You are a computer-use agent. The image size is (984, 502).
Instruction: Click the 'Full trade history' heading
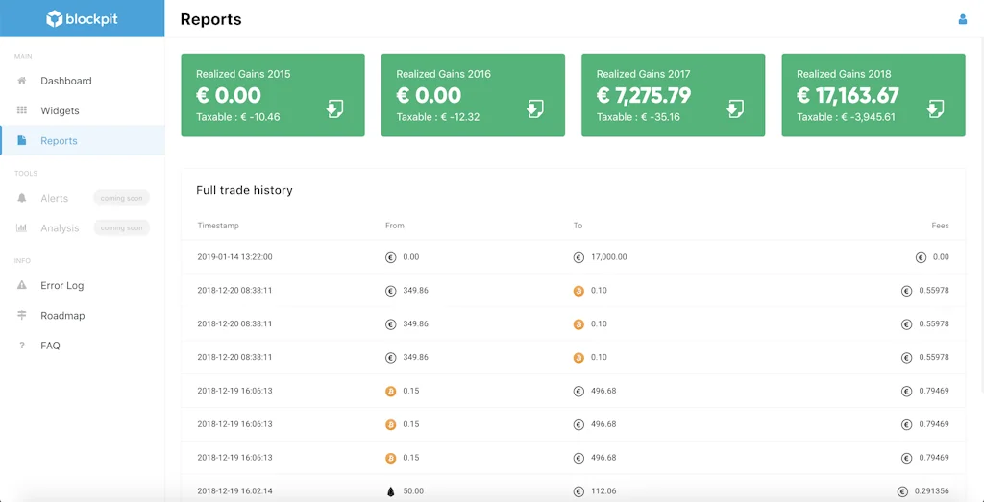pyautogui.click(x=244, y=190)
